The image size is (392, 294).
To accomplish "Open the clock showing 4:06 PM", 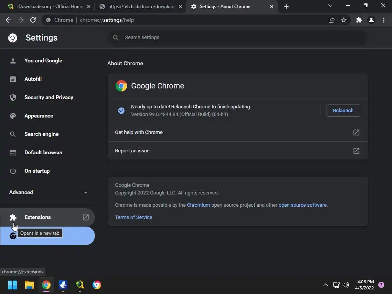I will tap(364, 285).
